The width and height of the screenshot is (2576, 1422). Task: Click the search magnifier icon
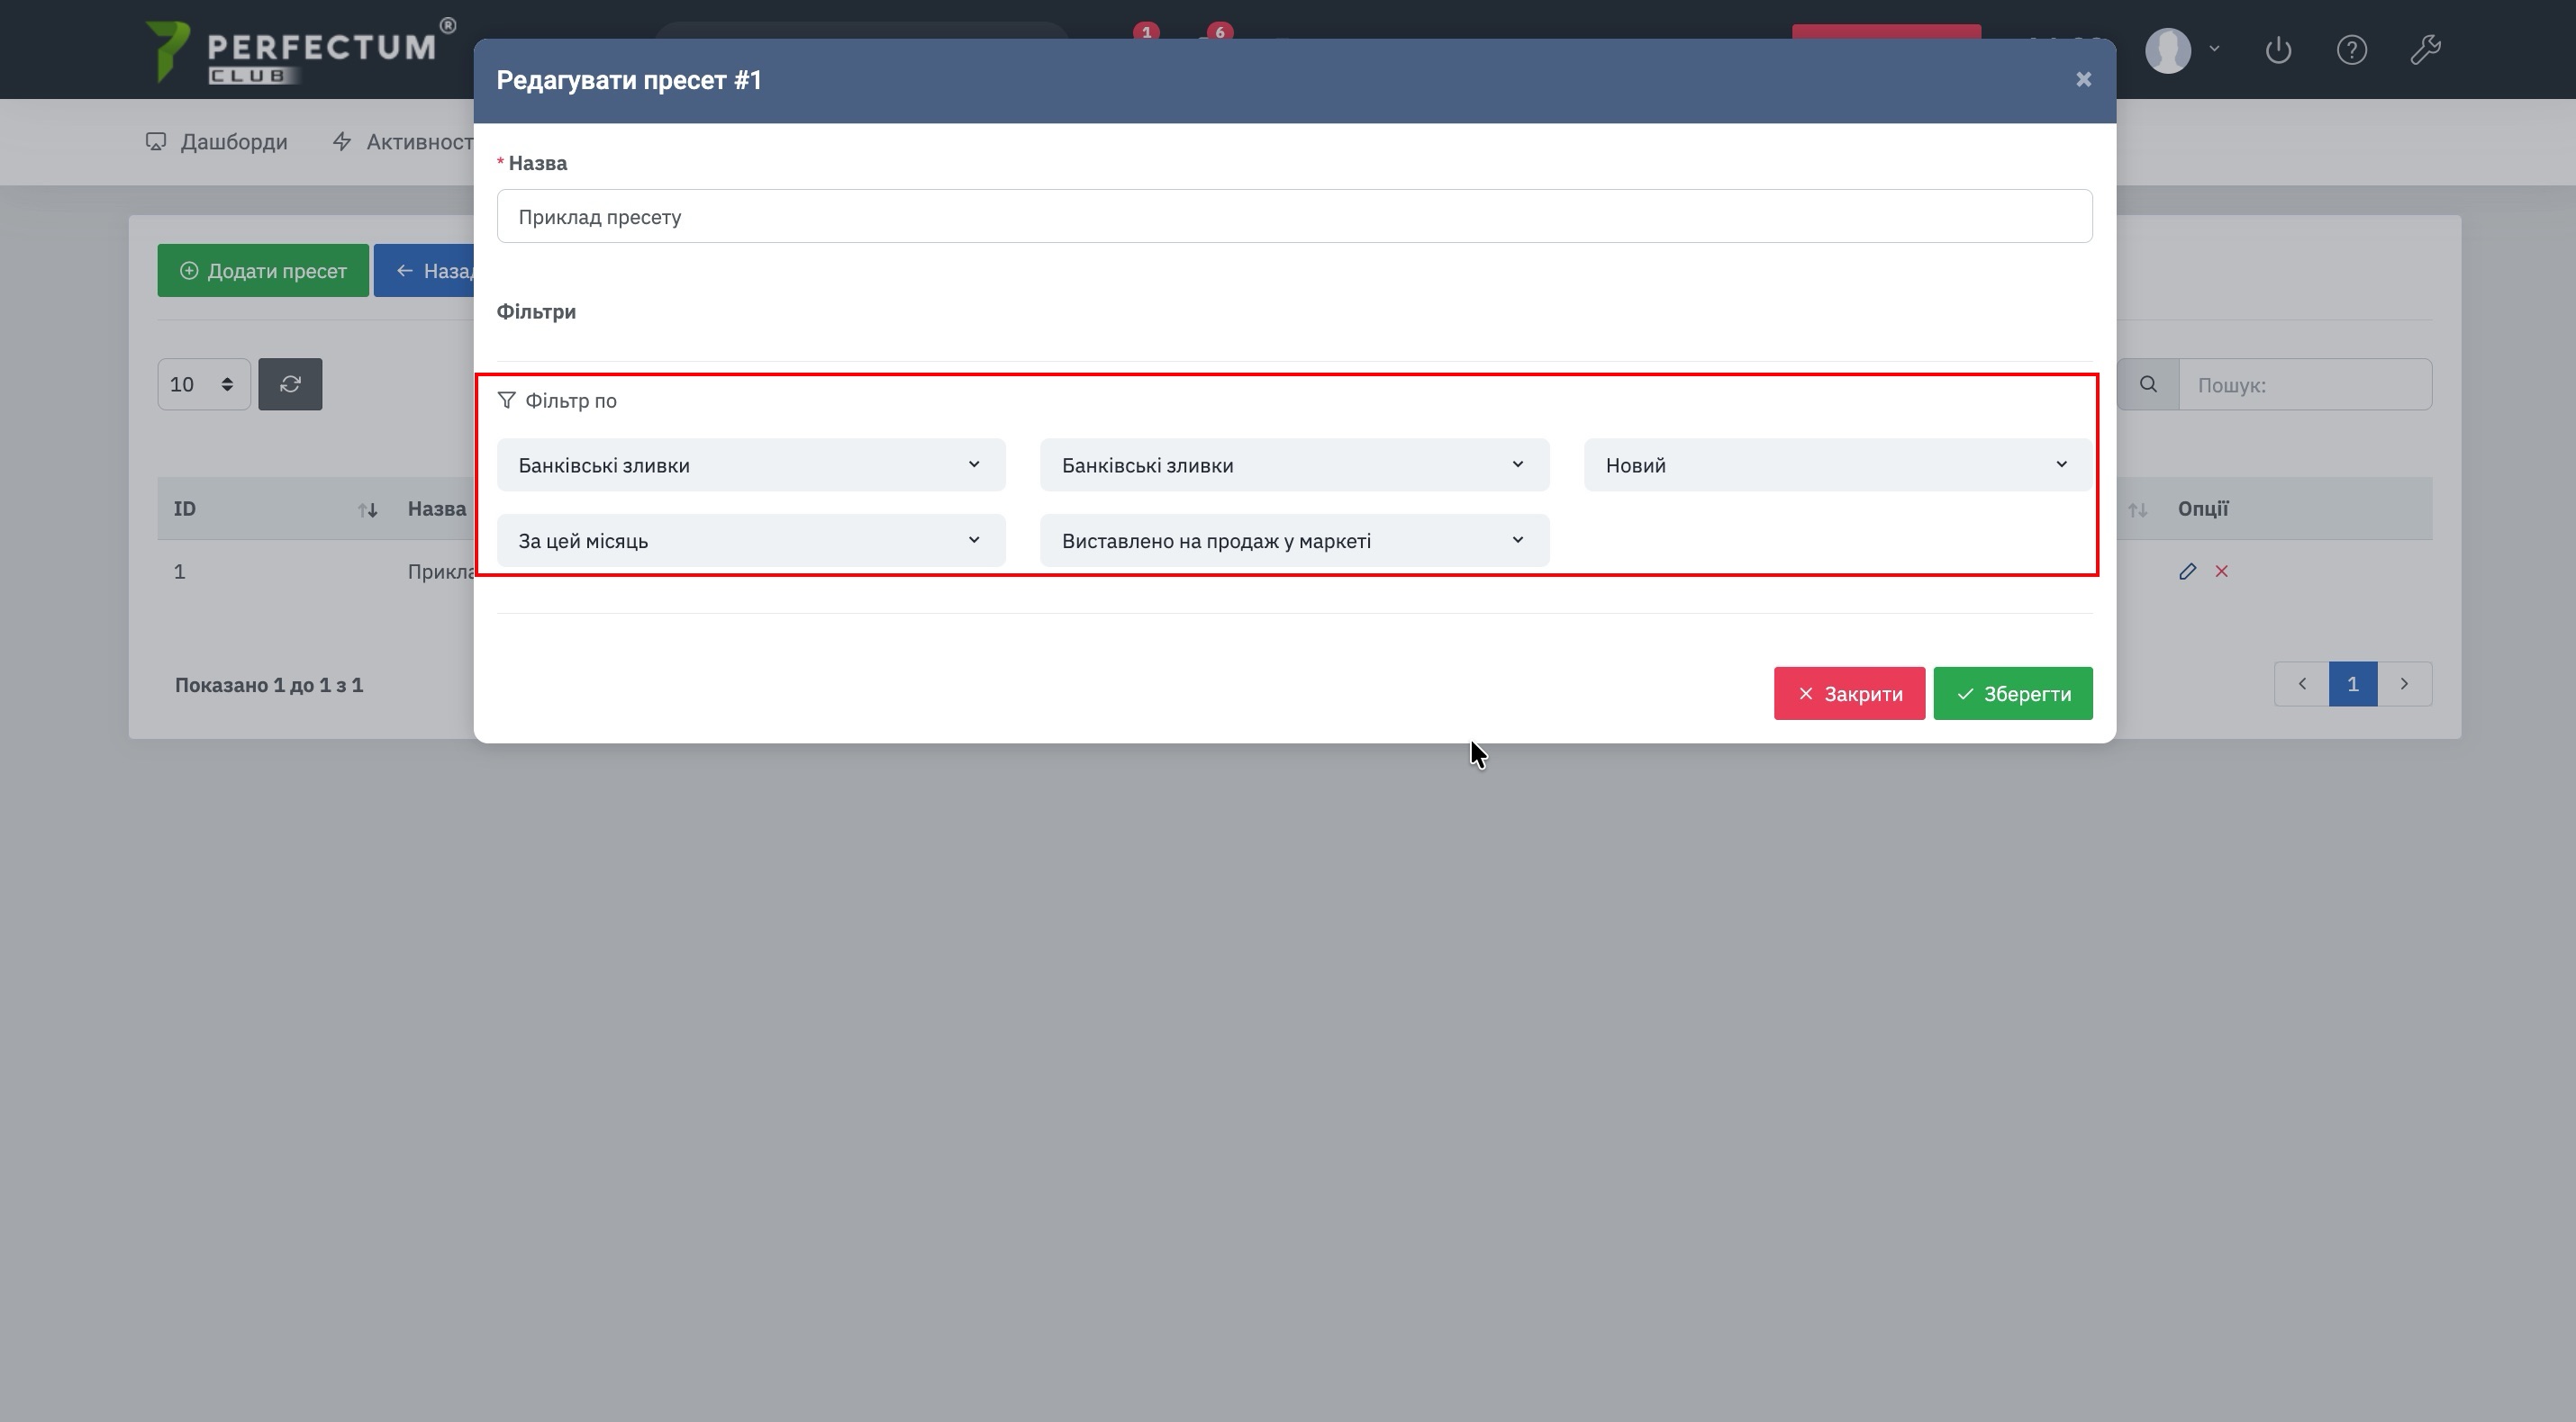pyautogui.click(x=2147, y=384)
